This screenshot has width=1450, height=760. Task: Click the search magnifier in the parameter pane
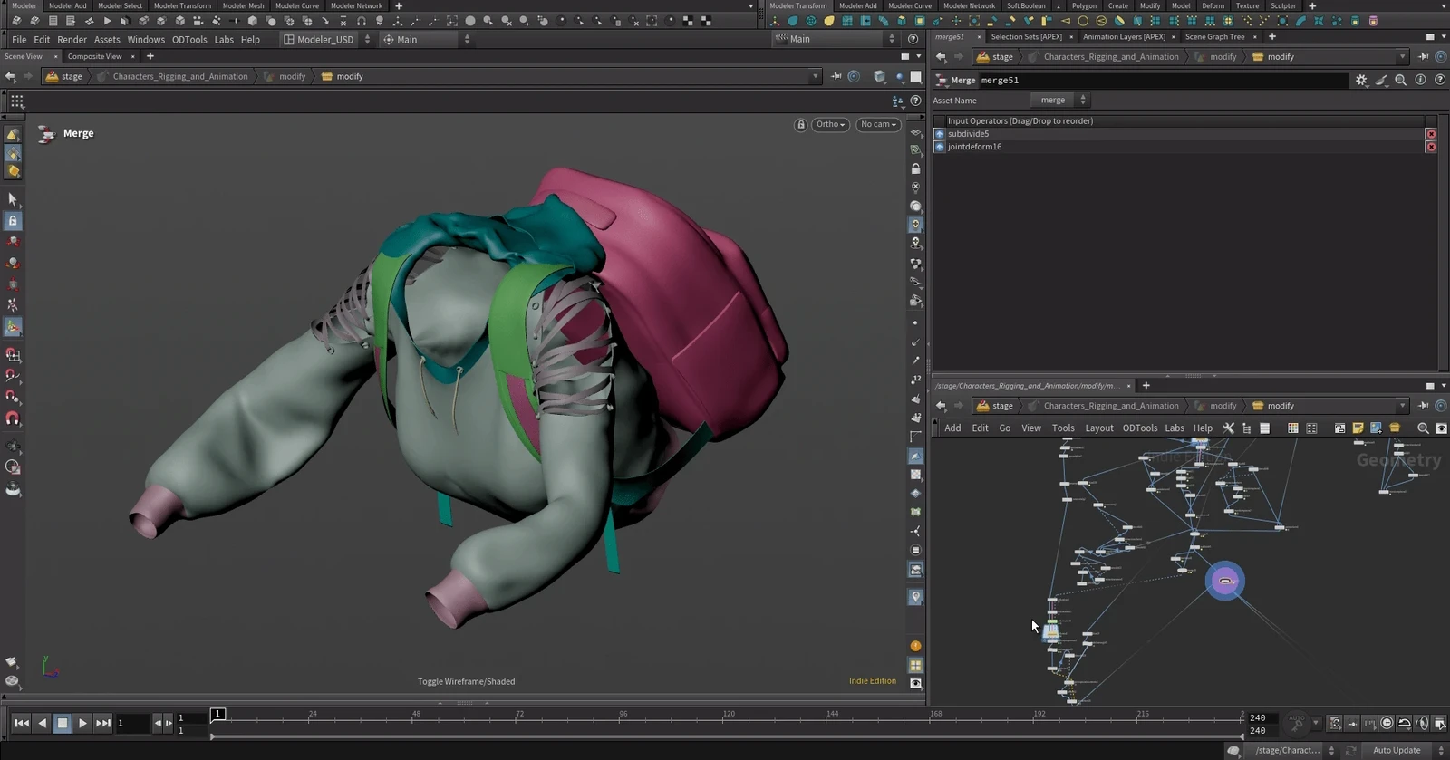1400,80
